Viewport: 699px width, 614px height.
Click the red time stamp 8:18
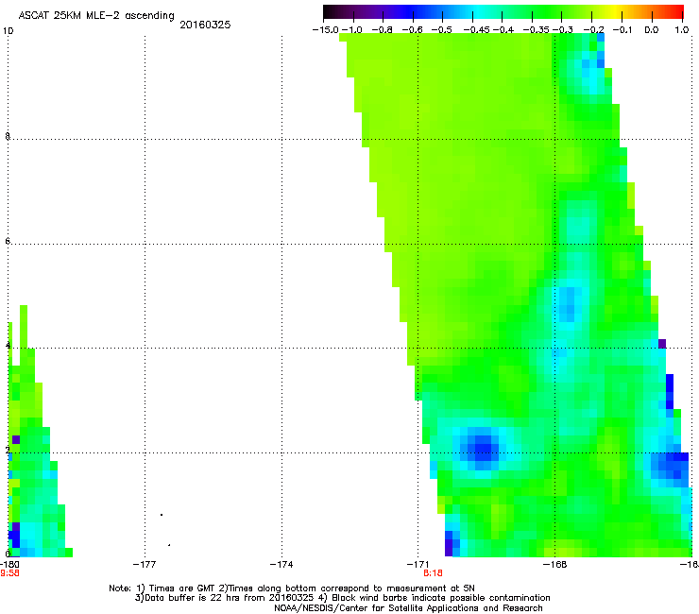click(433, 573)
